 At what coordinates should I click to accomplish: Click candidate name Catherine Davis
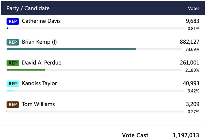click(41, 21)
